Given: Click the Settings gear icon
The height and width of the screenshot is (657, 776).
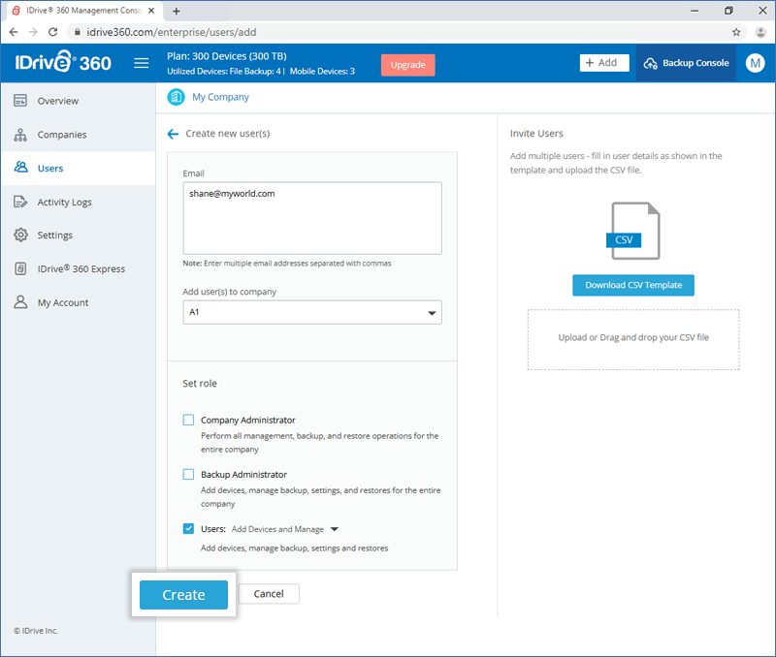Looking at the screenshot, I should pos(20,235).
